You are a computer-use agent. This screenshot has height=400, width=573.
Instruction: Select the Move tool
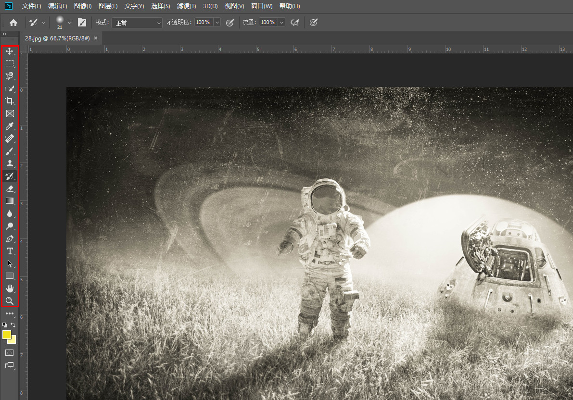tap(10, 51)
